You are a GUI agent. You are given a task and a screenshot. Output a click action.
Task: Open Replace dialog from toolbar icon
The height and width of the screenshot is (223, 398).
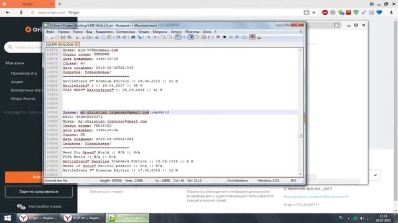(x=139, y=37)
